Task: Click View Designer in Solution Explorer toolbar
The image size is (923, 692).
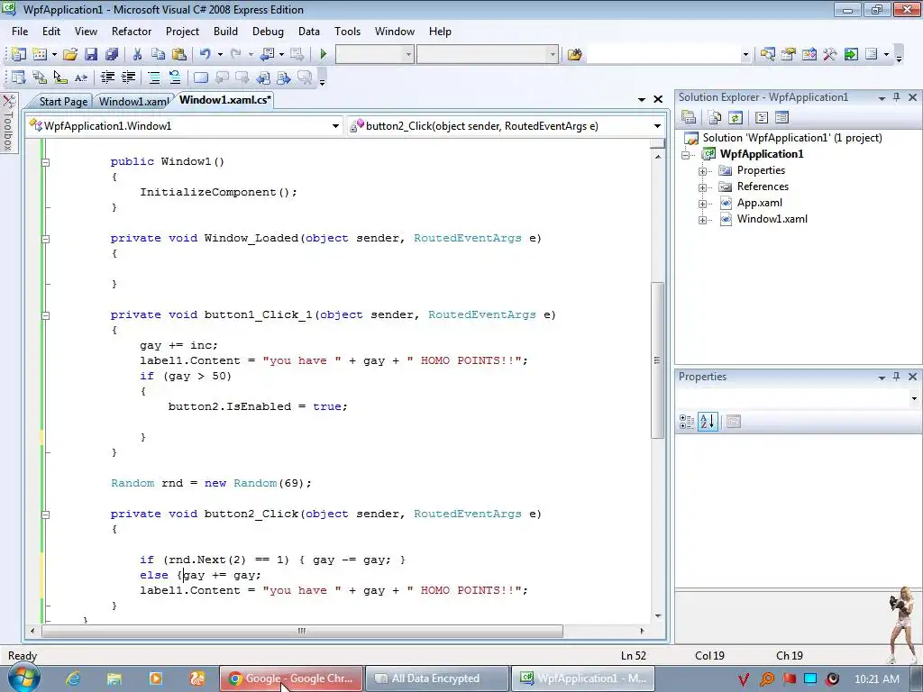Action: click(x=781, y=118)
